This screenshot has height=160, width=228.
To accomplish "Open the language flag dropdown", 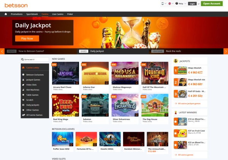I will pyautogui.click(x=171, y=3).
